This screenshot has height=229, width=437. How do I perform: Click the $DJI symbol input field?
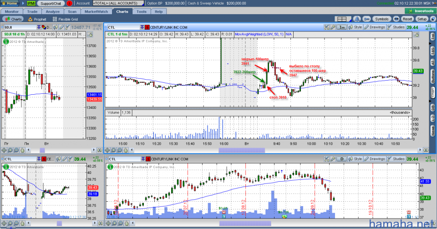click(20, 27)
